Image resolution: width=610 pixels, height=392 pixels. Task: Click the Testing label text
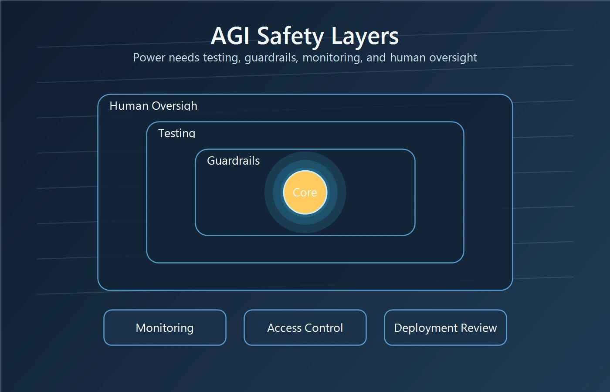[x=177, y=133]
